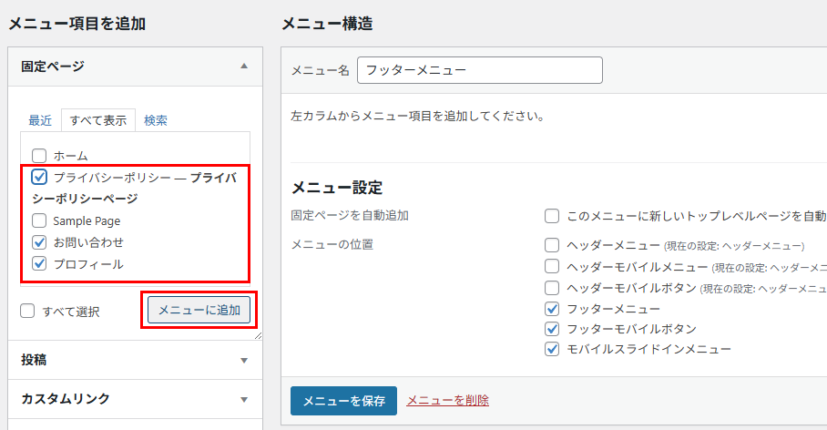Image resolution: width=827 pixels, height=430 pixels.
Task: Toggle the すべて選択 checkbox
Action: pyautogui.click(x=28, y=312)
